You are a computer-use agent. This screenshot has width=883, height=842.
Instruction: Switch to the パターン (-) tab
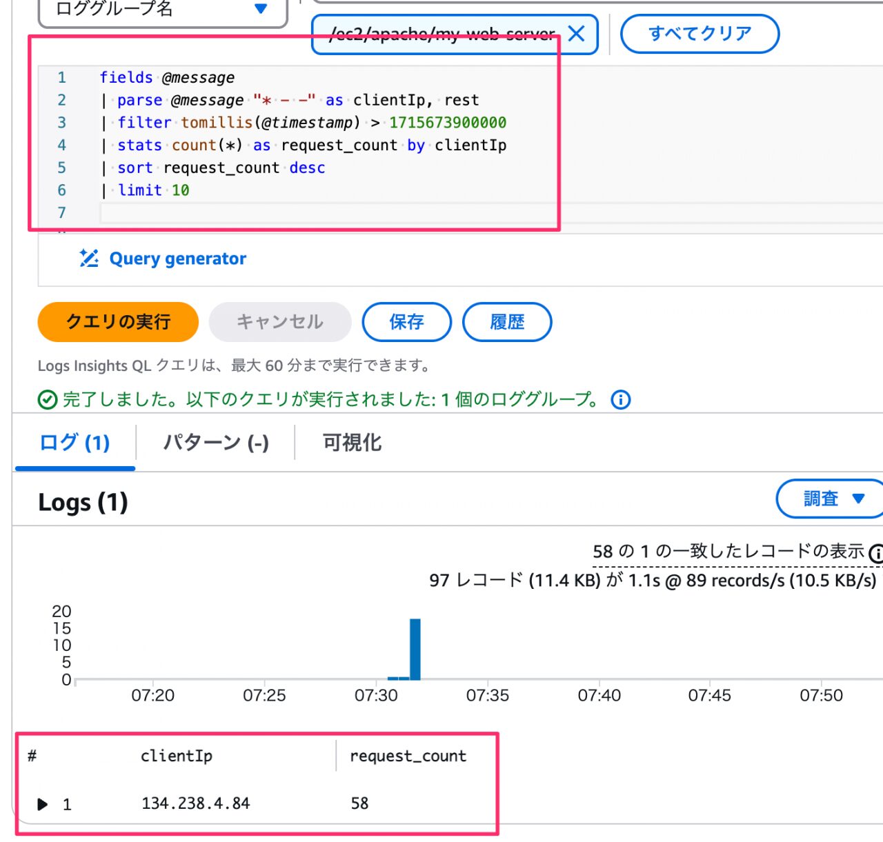point(216,442)
